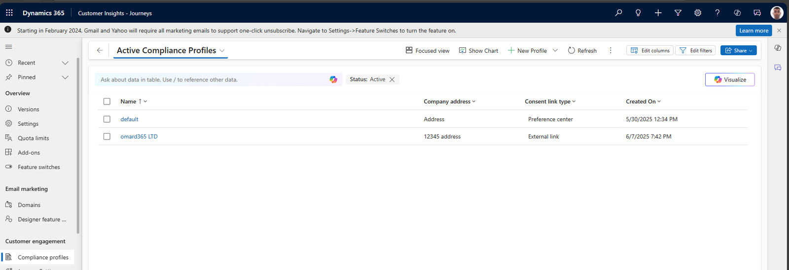
Task: Check the box for omard365 LTD row
Action: click(107, 136)
